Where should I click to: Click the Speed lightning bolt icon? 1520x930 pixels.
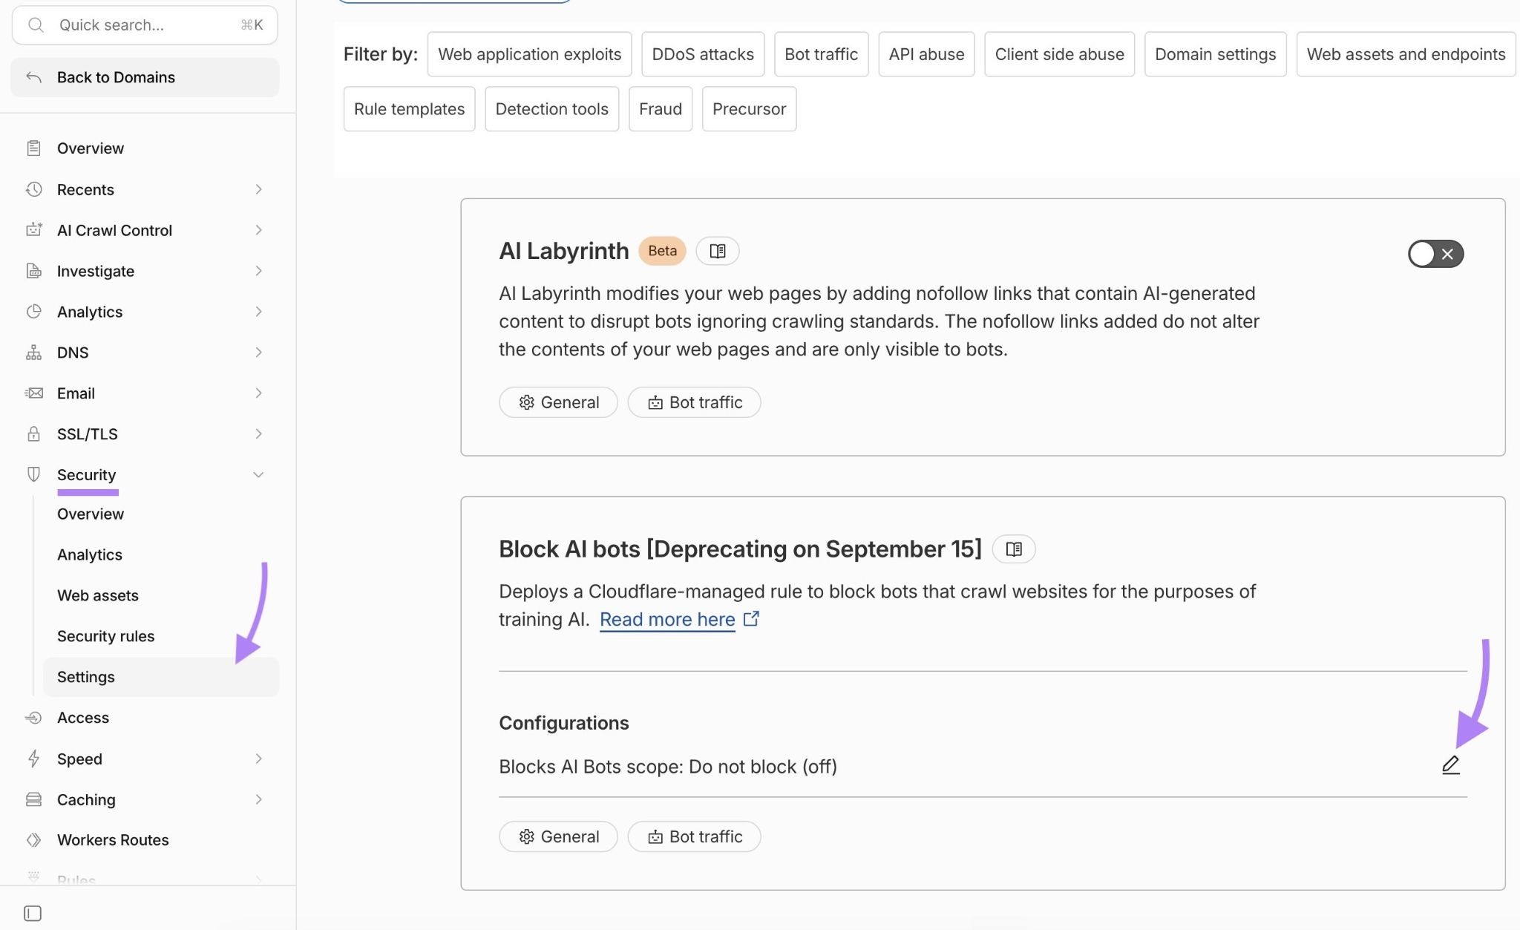[33, 759]
